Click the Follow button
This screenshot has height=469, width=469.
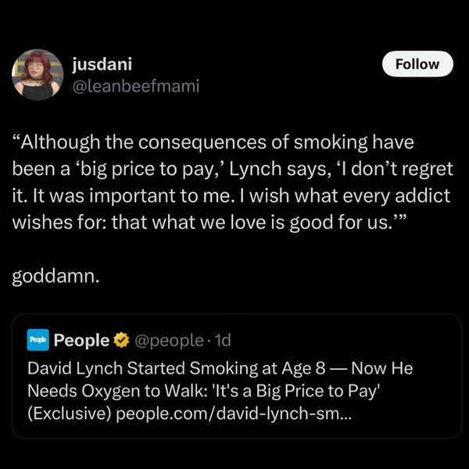(x=417, y=64)
